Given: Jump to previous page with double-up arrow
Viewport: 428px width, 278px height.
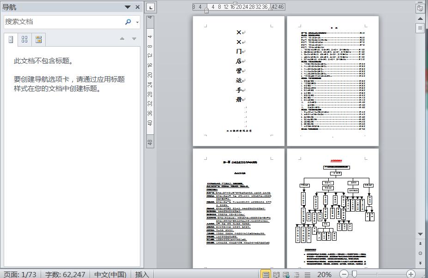Looking at the screenshot, I should click(x=420, y=243).
